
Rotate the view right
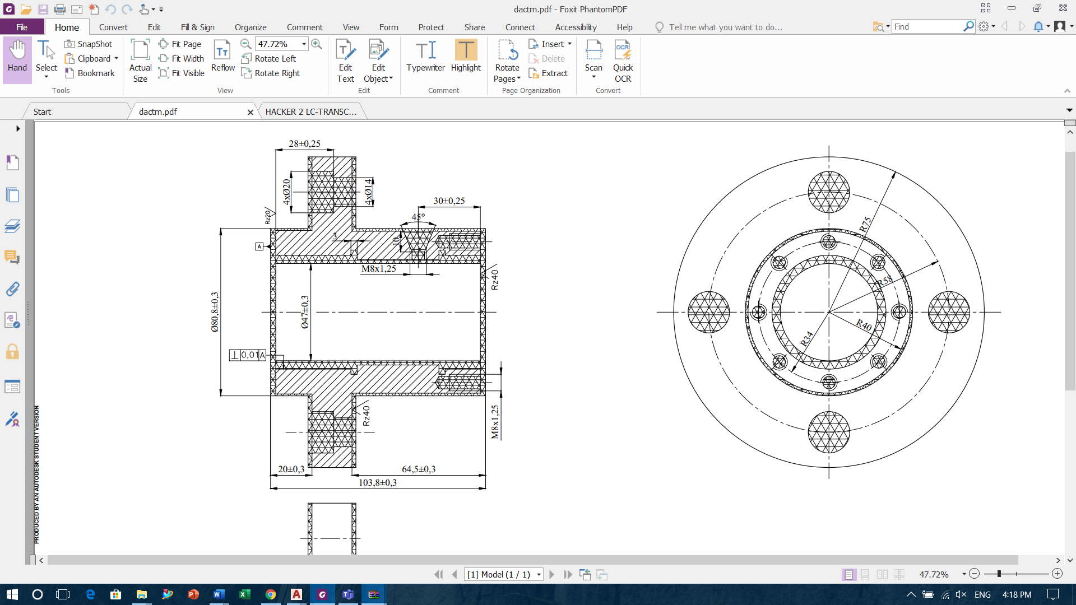(271, 73)
